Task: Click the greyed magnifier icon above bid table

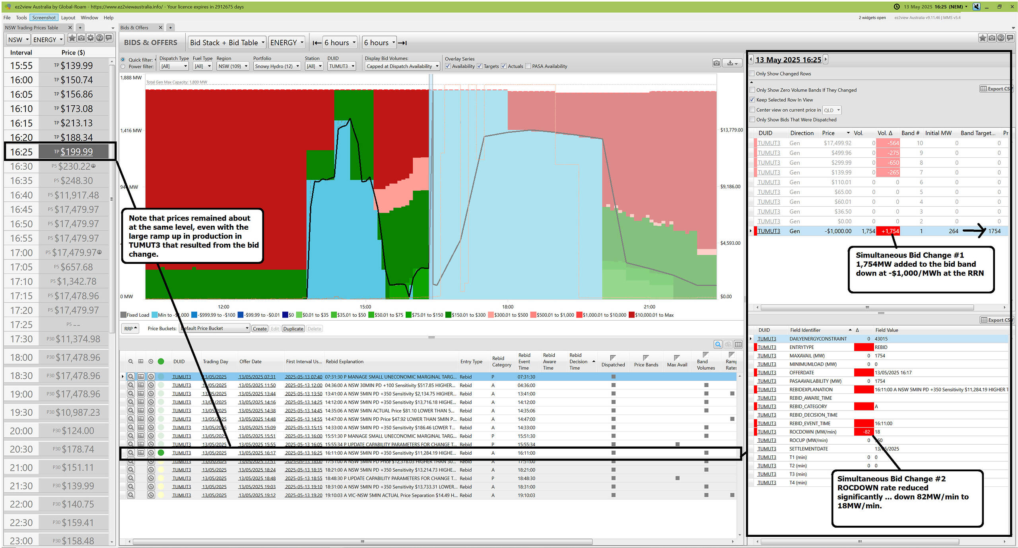Action: (728, 345)
